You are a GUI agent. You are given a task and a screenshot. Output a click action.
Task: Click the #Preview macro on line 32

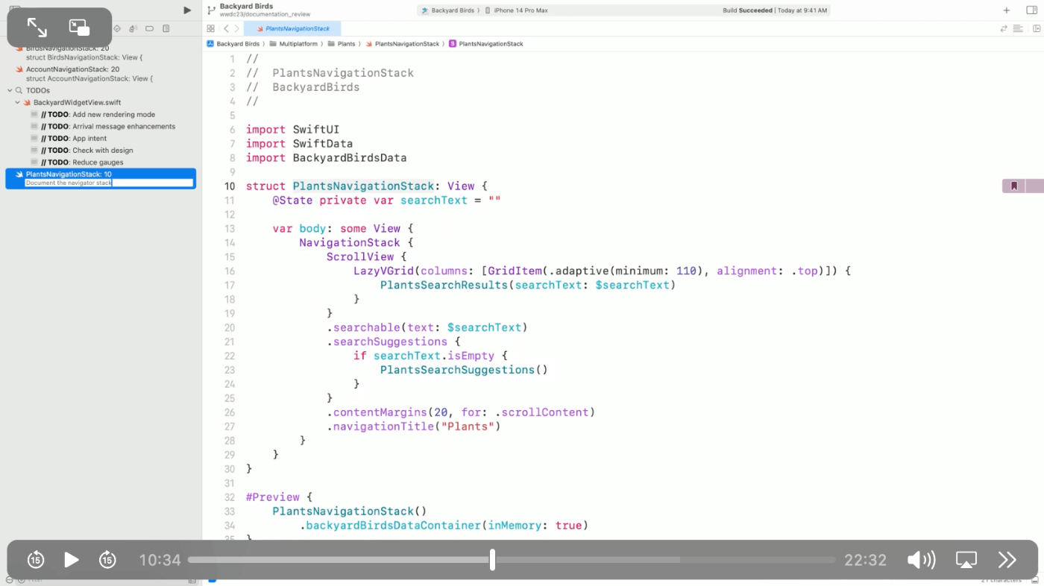pos(273,497)
